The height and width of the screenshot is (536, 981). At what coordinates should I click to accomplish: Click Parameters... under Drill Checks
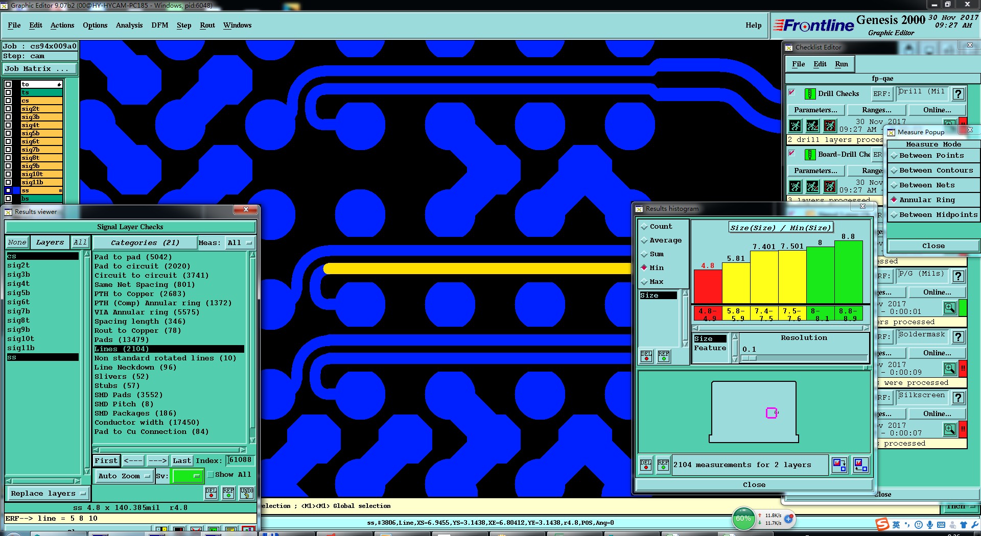tap(815, 110)
